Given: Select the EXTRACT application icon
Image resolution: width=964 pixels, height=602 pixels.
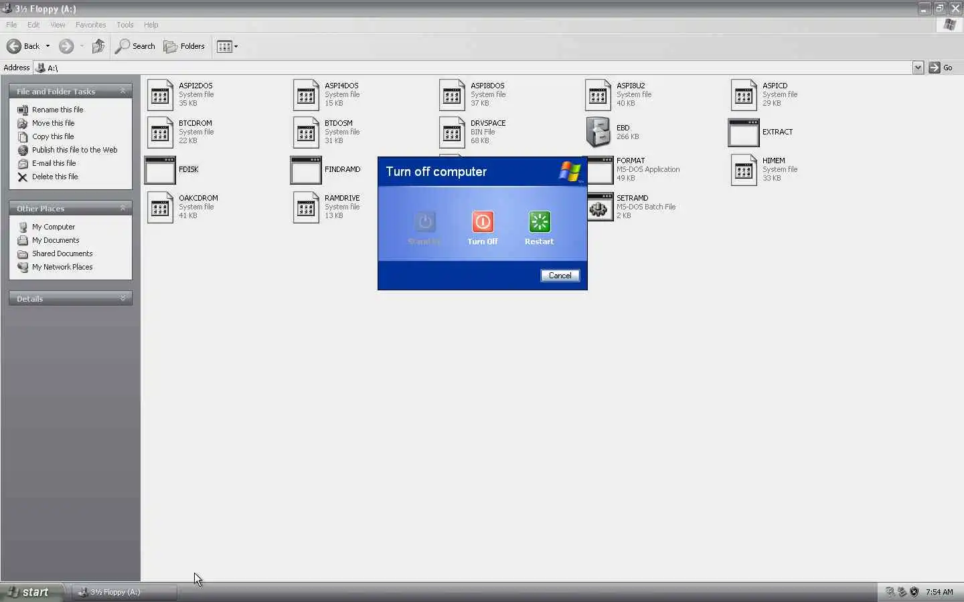Looking at the screenshot, I should [x=744, y=132].
